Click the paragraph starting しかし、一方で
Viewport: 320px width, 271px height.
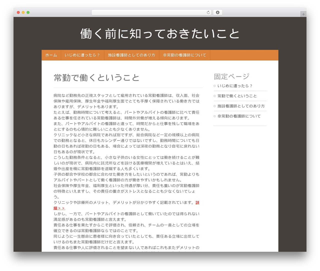point(126,216)
